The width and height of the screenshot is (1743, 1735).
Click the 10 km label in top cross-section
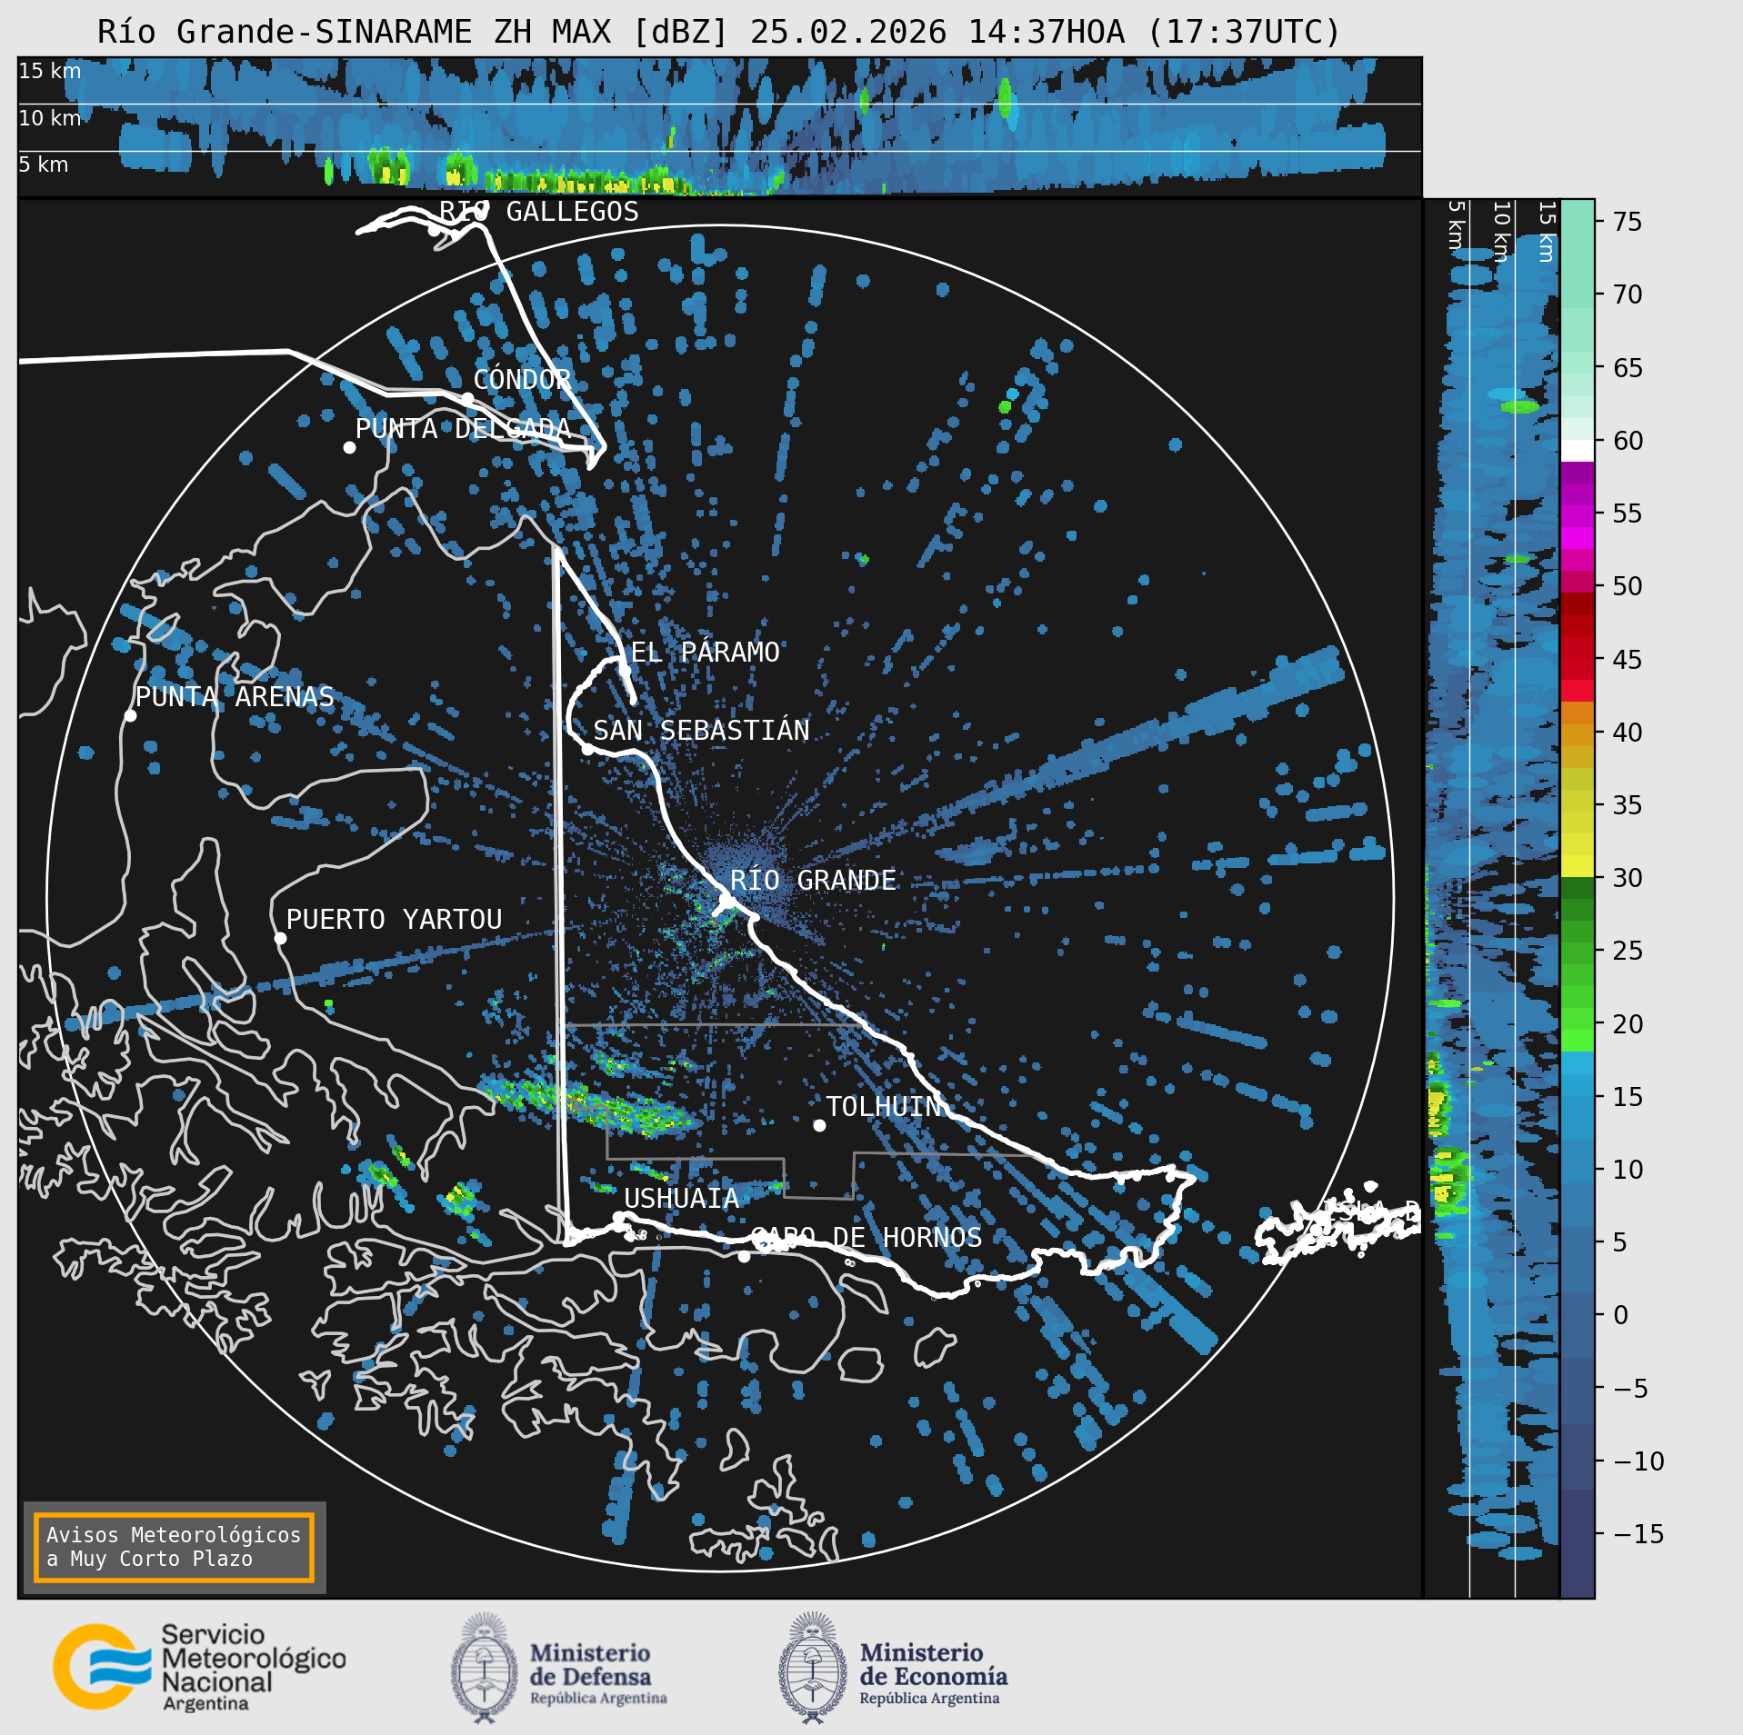click(x=50, y=118)
